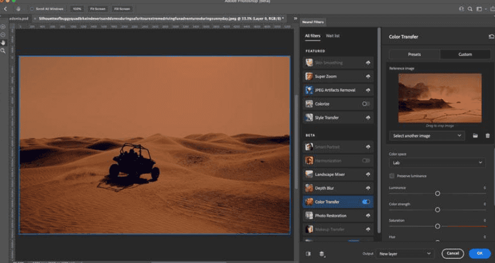Click the Fit Screen button in options bar

pos(98,9)
